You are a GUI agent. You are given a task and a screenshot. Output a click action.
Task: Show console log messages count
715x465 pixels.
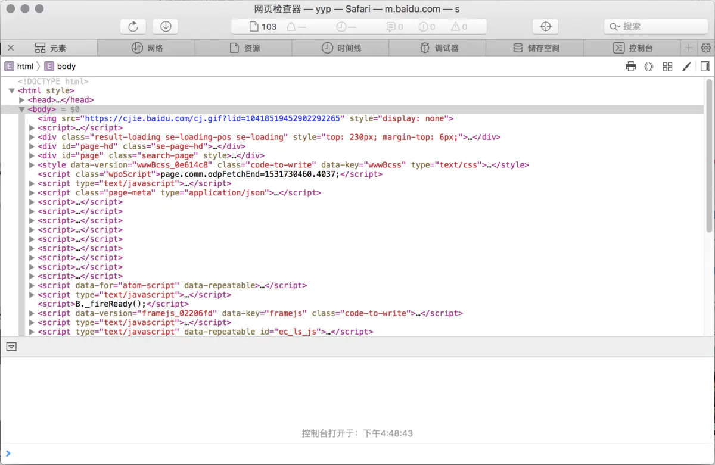pos(394,27)
